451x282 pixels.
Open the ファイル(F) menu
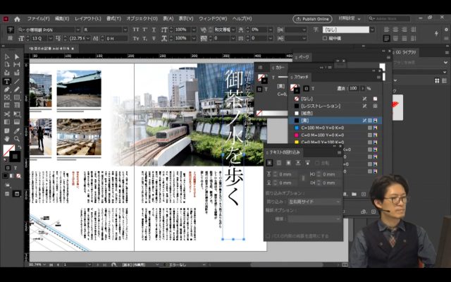38,19
